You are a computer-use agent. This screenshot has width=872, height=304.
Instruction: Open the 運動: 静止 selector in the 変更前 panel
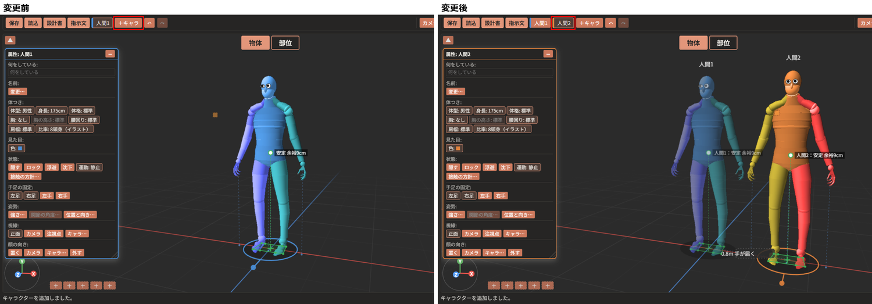[x=88, y=167]
